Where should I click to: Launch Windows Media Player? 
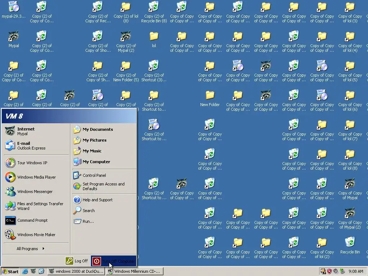tap(36, 177)
